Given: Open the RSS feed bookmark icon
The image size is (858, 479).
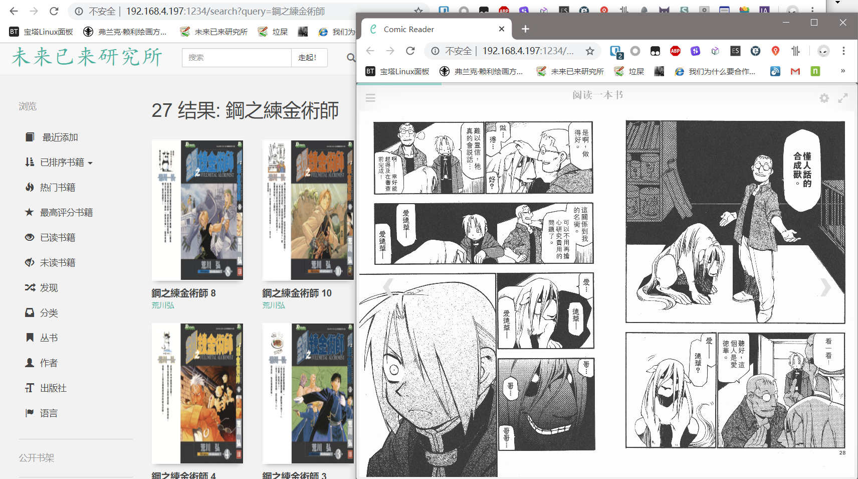Looking at the screenshot, I should click(775, 71).
